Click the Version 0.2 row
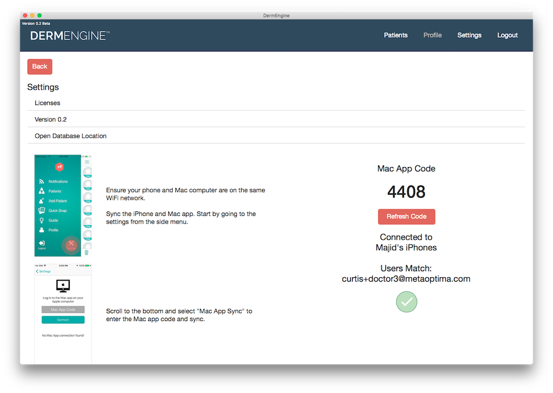Image resolution: width=553 pixels, height=393 pixels. [50, 120]
